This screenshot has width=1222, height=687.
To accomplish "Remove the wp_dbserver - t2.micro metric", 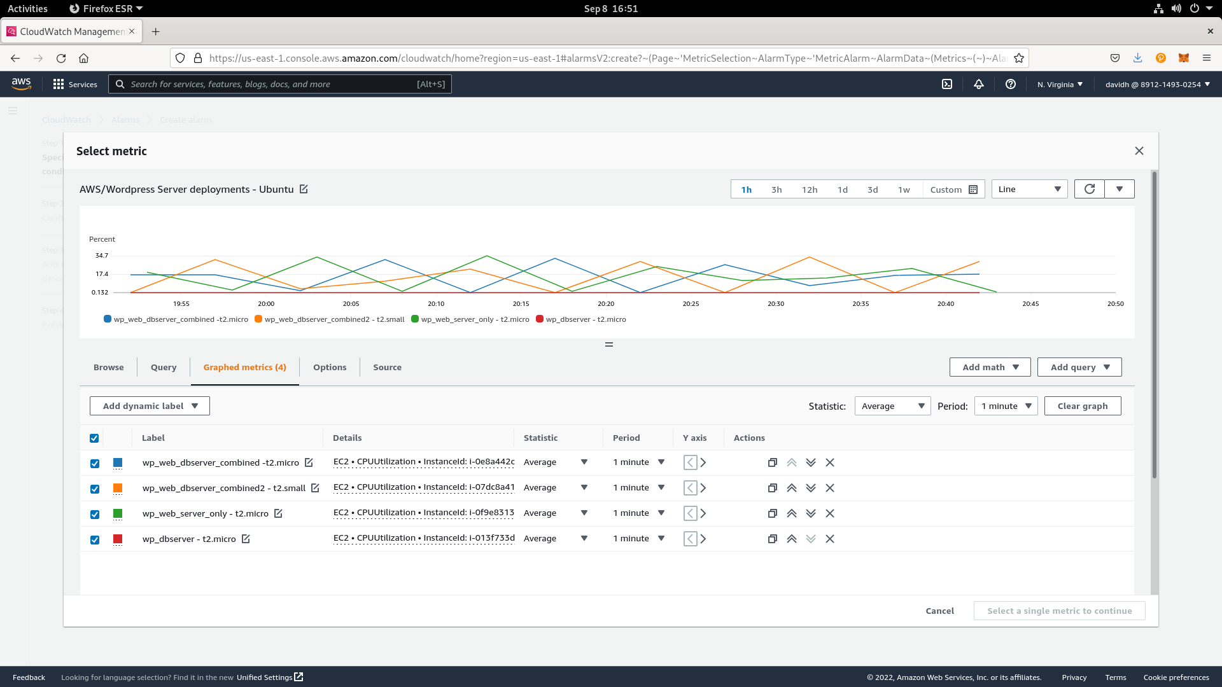I will click(x=829, y=539).
